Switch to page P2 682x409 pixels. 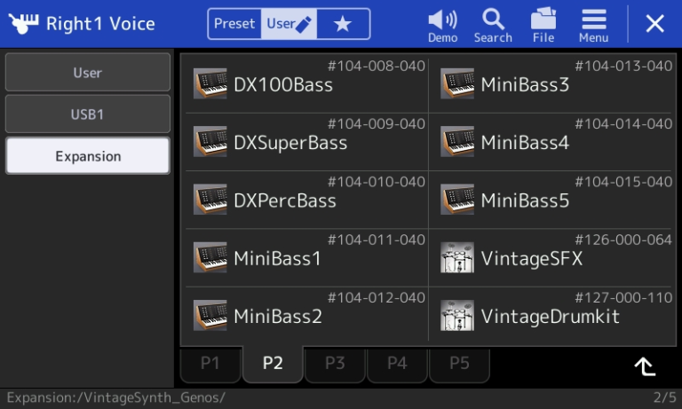tap(273, 364)
